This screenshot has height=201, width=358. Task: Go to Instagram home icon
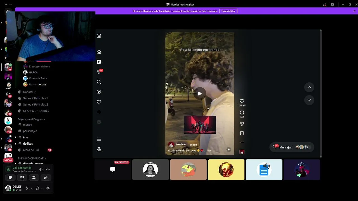(x=99, y=52)
